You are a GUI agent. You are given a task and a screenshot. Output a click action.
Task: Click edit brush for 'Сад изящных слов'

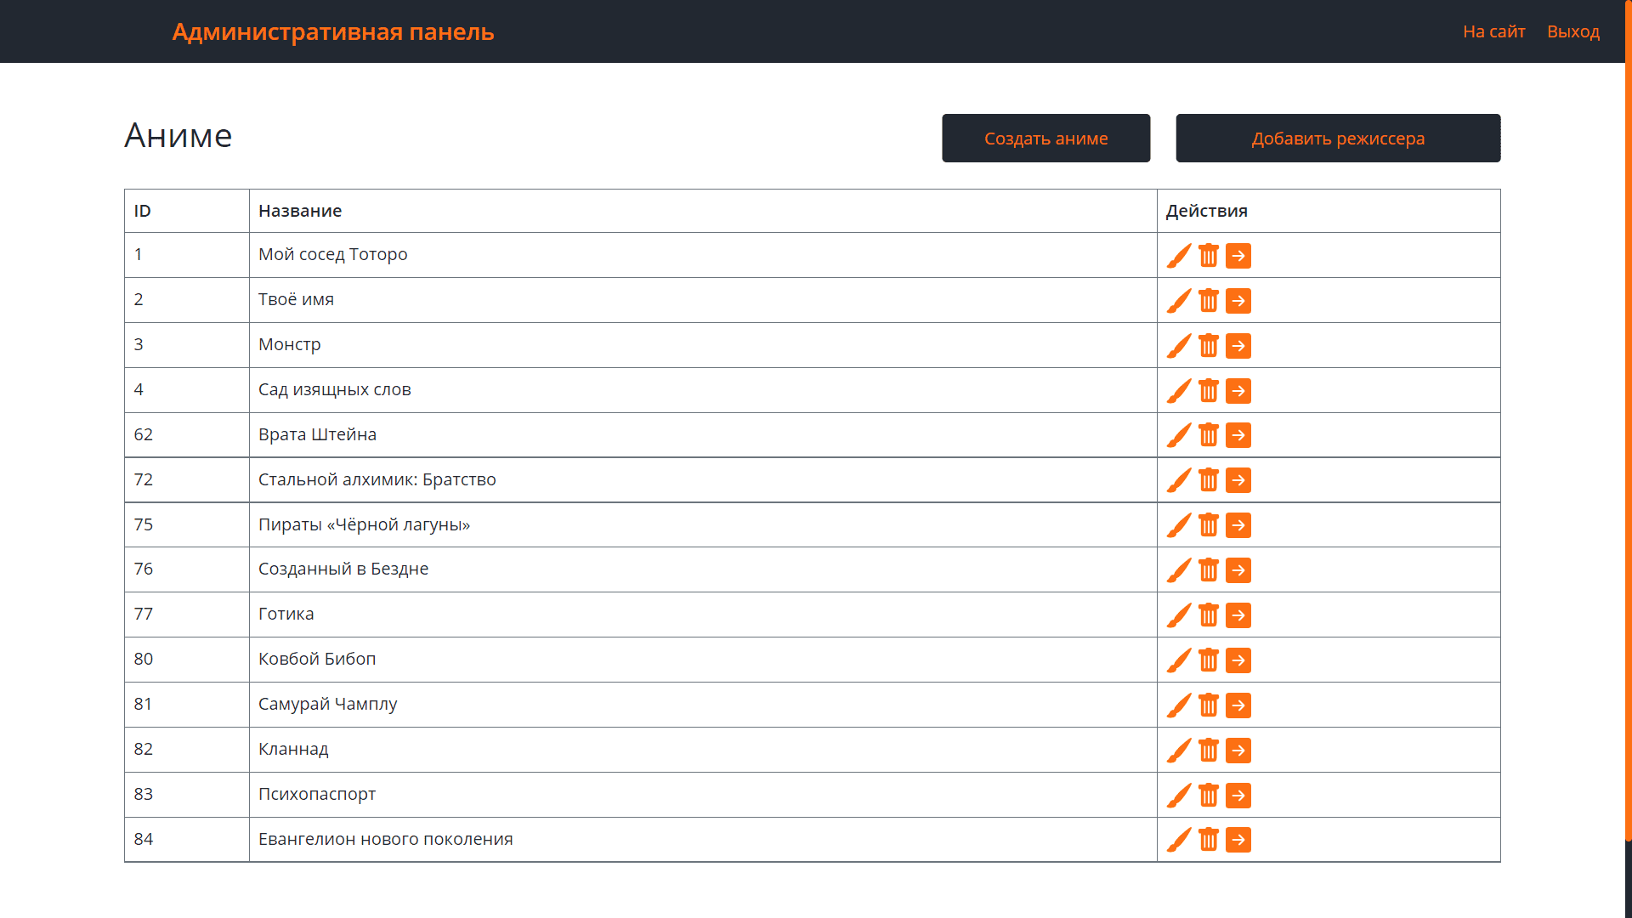pyautogui.click(x=1179, y=391)
